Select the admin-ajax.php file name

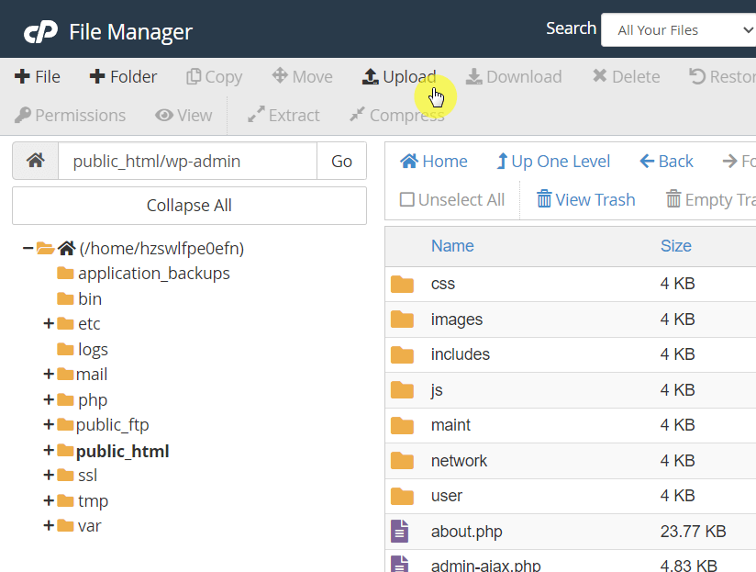(485, 566)
